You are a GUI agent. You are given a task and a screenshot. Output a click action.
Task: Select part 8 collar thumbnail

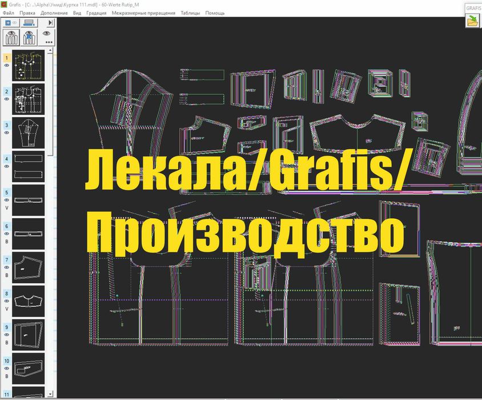pos(29,302)
